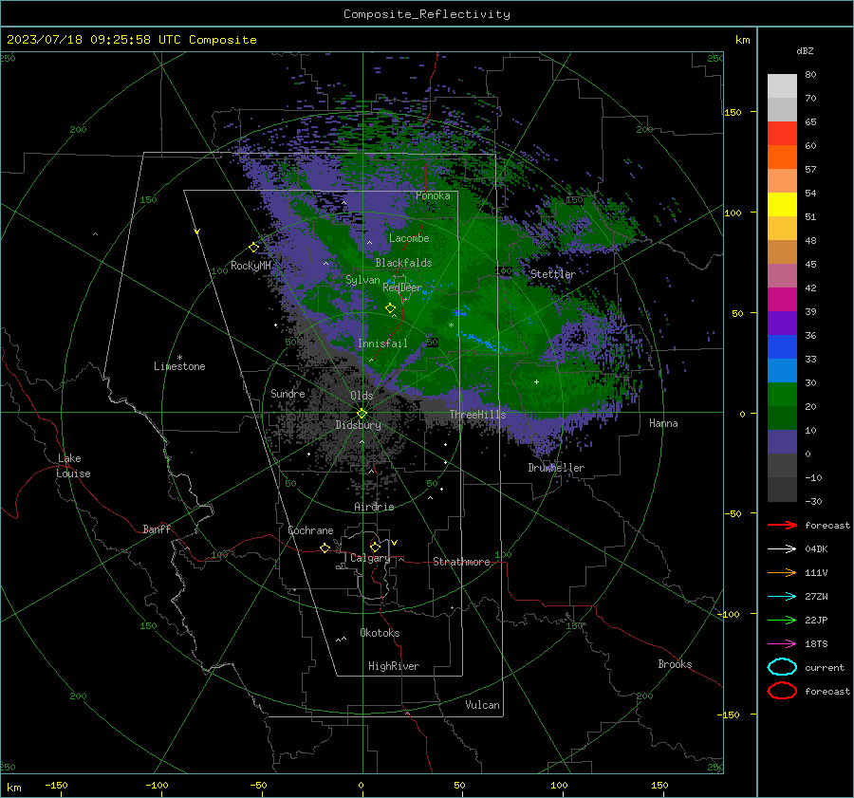This screenshot has height=798, width=854.
Task: Click the purple 39 dBZ legend swatch
Action: (782, 323)
